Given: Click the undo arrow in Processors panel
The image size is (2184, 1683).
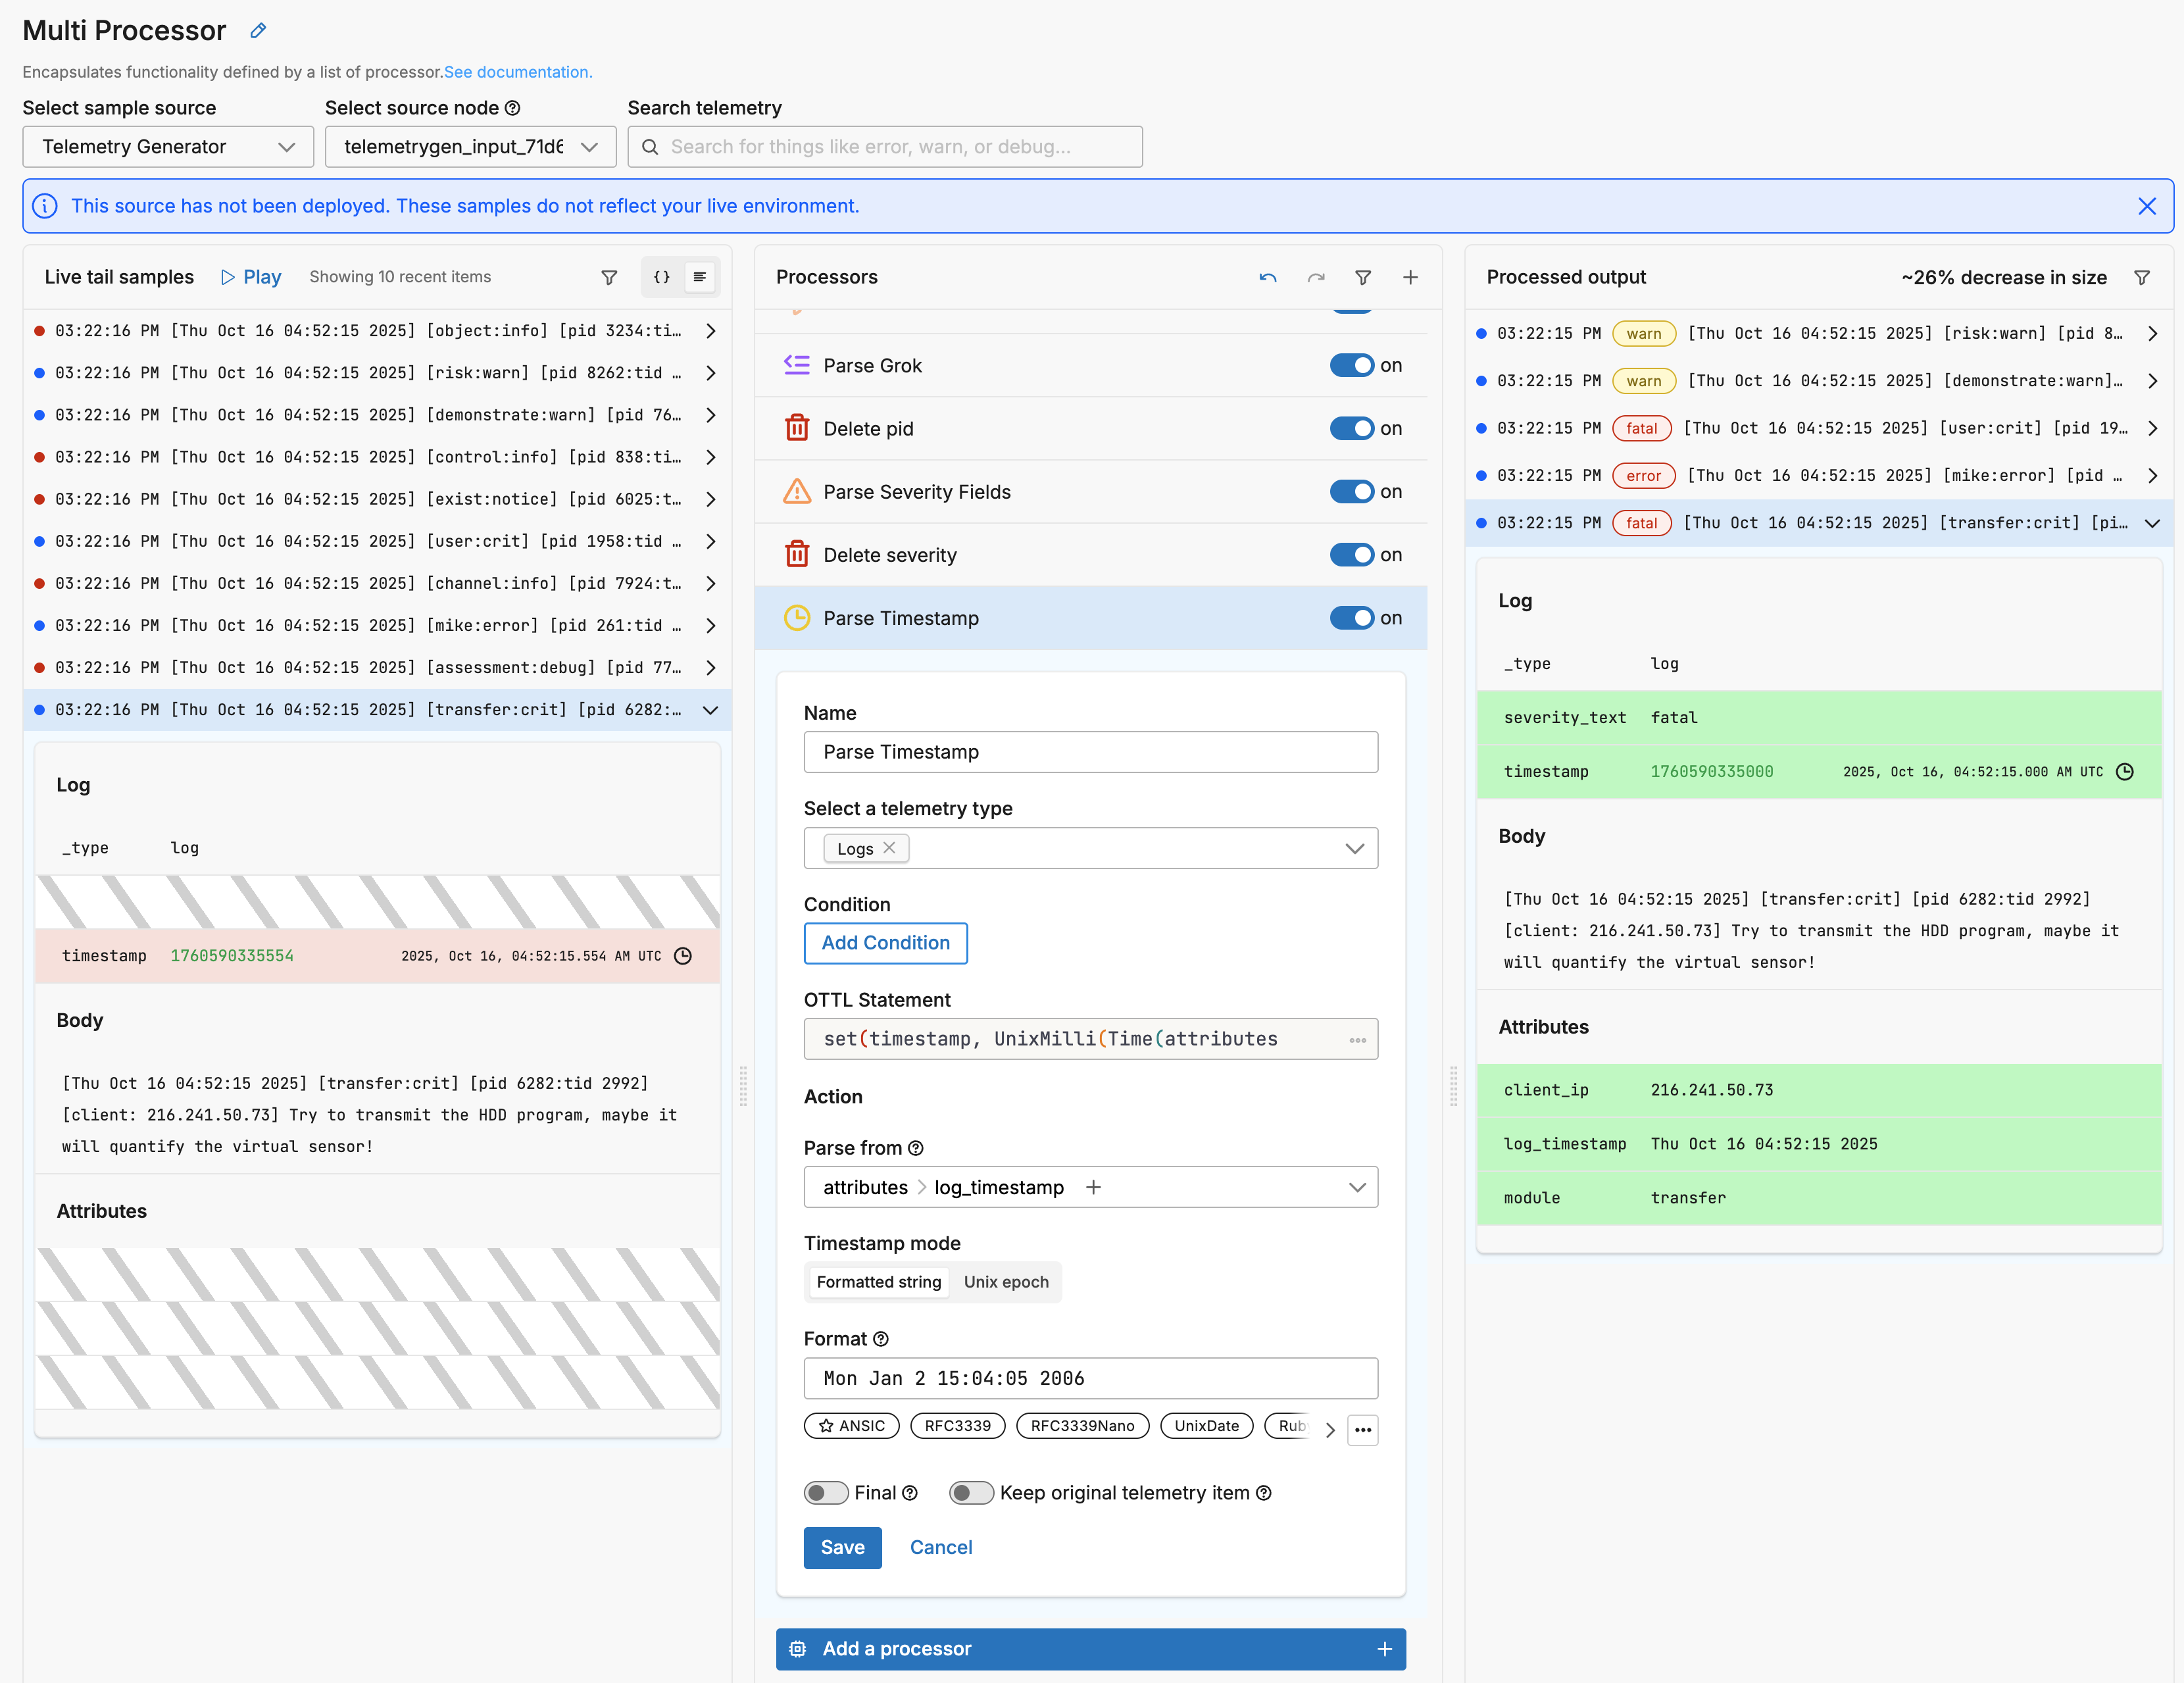Looking at the screenshot, I should 1268,277.
